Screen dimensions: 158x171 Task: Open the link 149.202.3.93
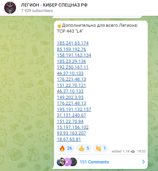(70, 98)
